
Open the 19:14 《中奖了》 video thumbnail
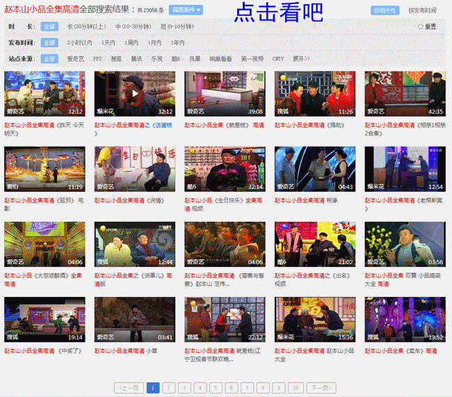[x=45, y=319]
